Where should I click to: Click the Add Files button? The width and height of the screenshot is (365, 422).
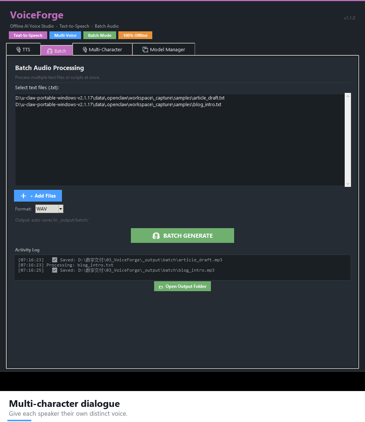coord(38,196)
